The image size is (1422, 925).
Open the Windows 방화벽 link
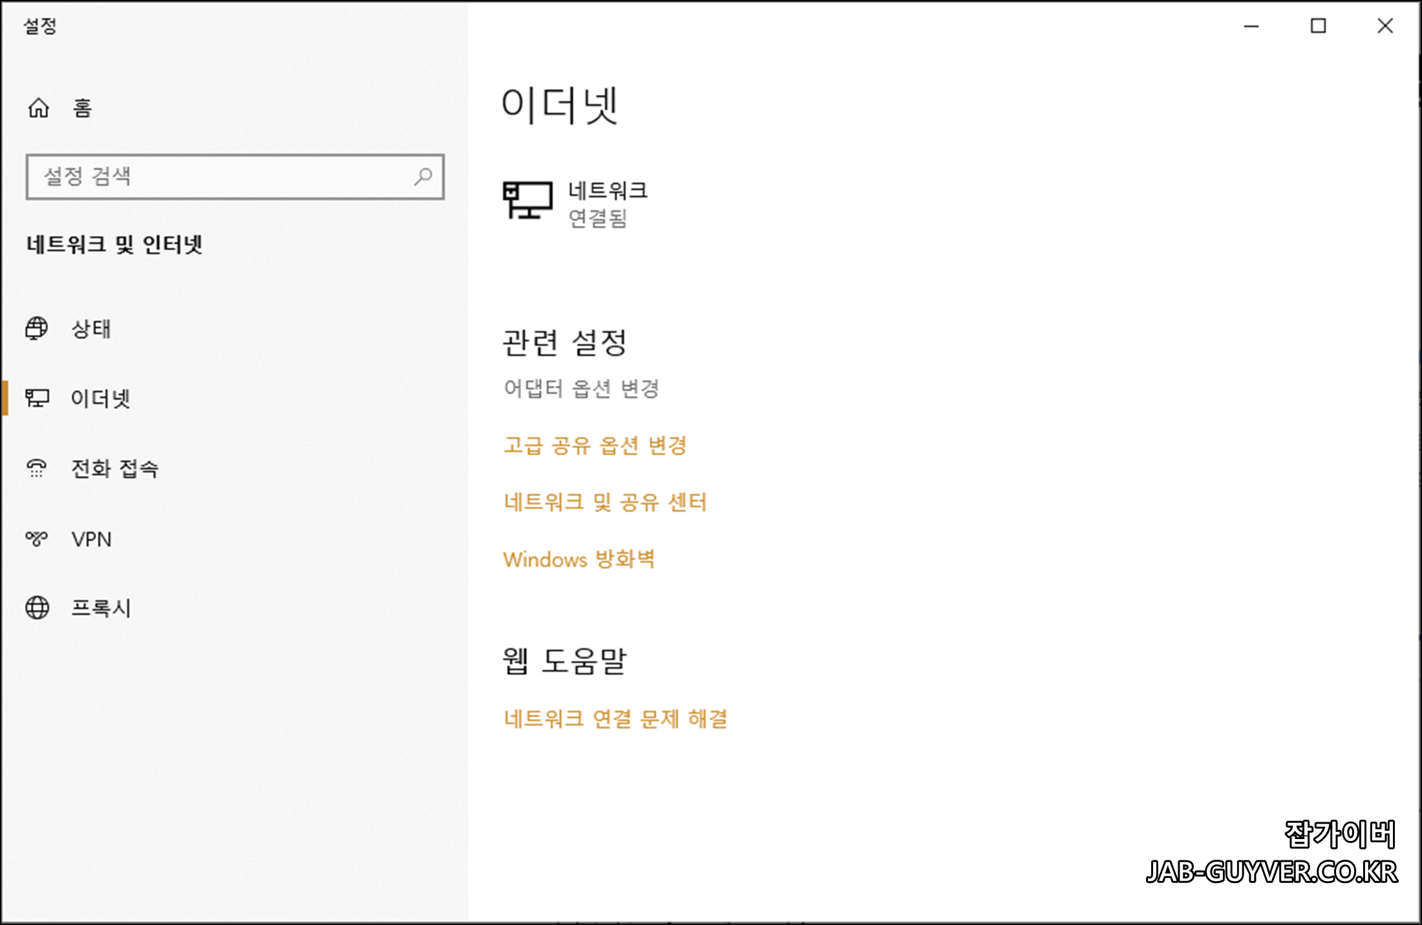[579, 559]
